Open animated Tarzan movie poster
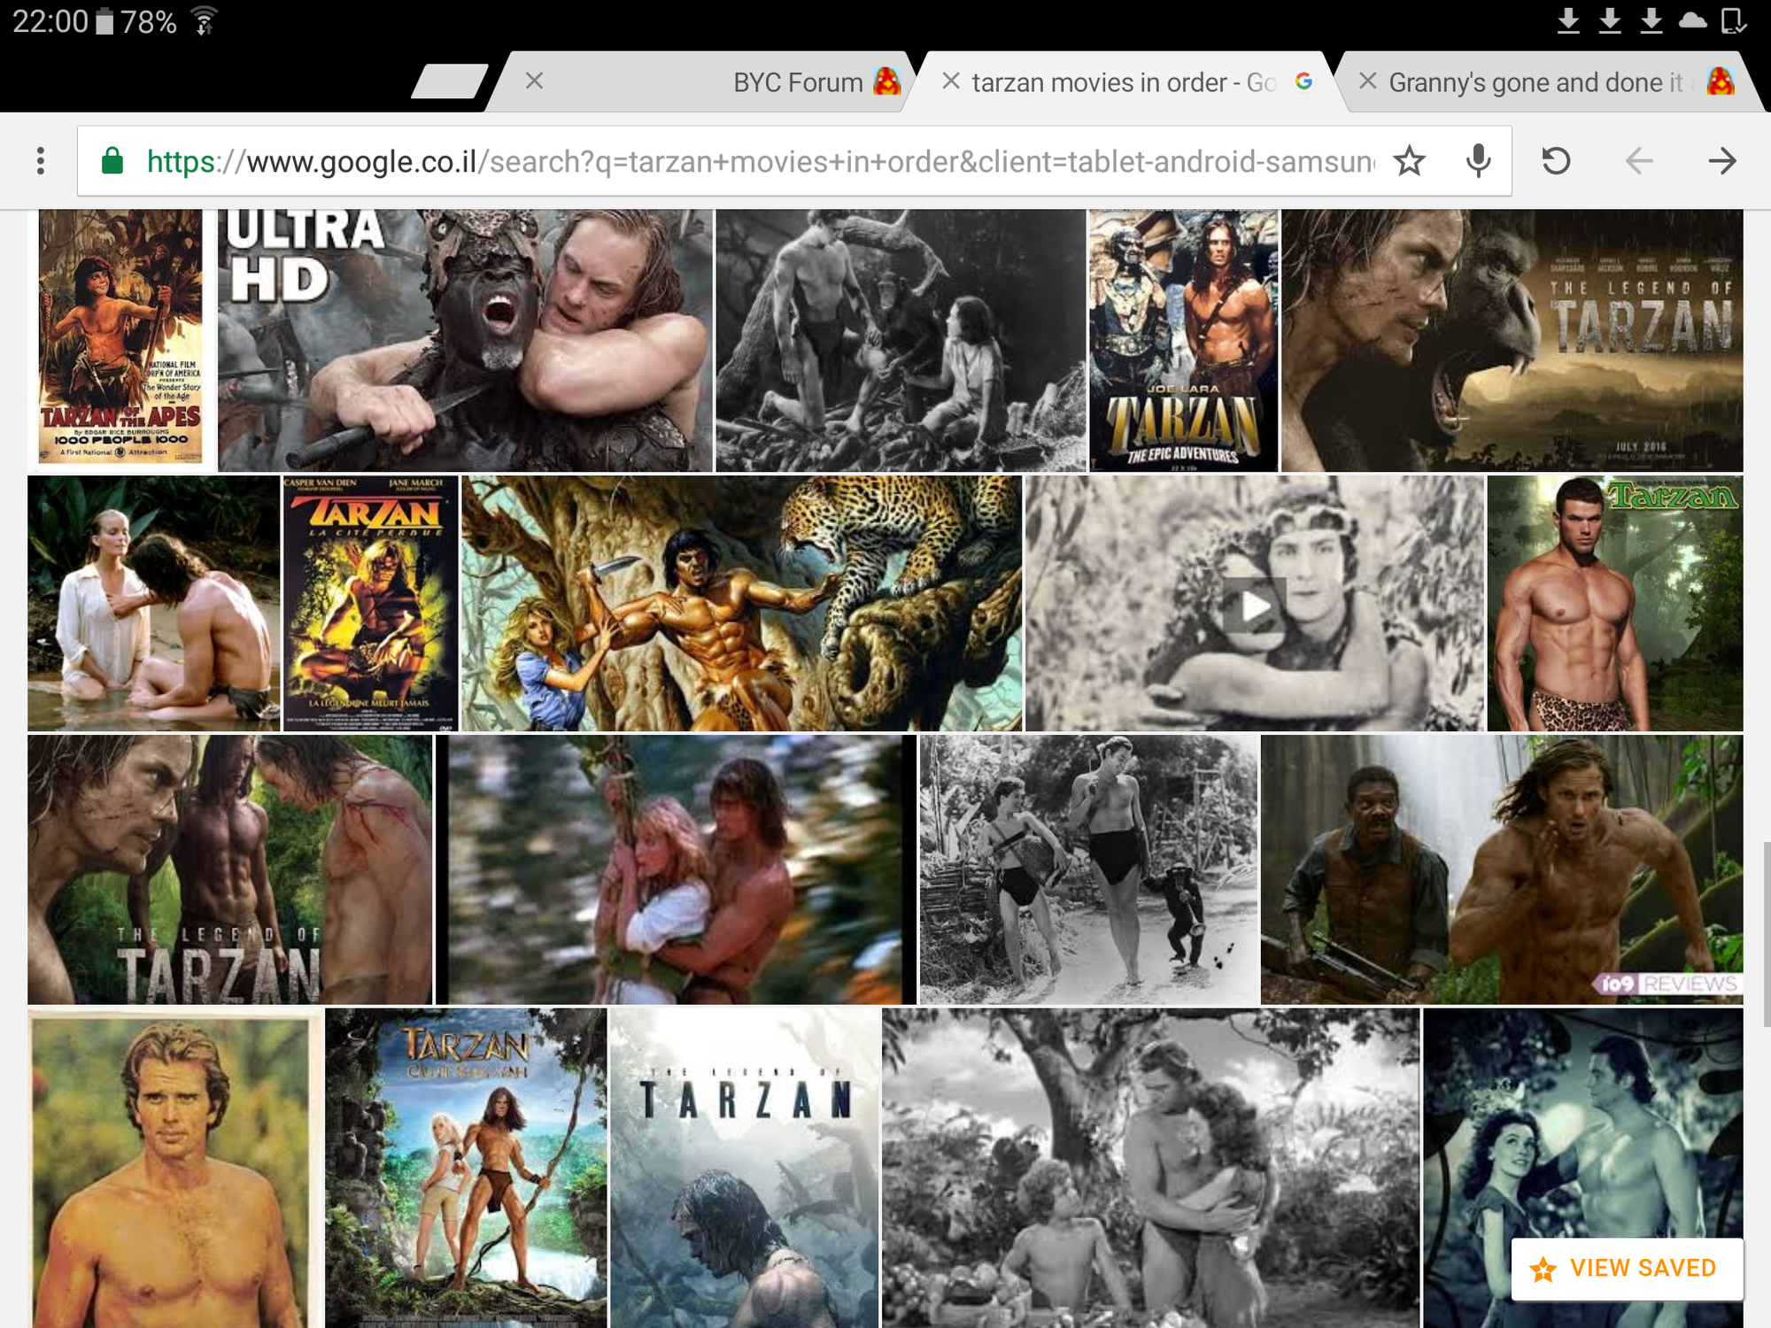This screenshot has width=1771, height=1328. pyautogui.click(x=466, y=1168)
